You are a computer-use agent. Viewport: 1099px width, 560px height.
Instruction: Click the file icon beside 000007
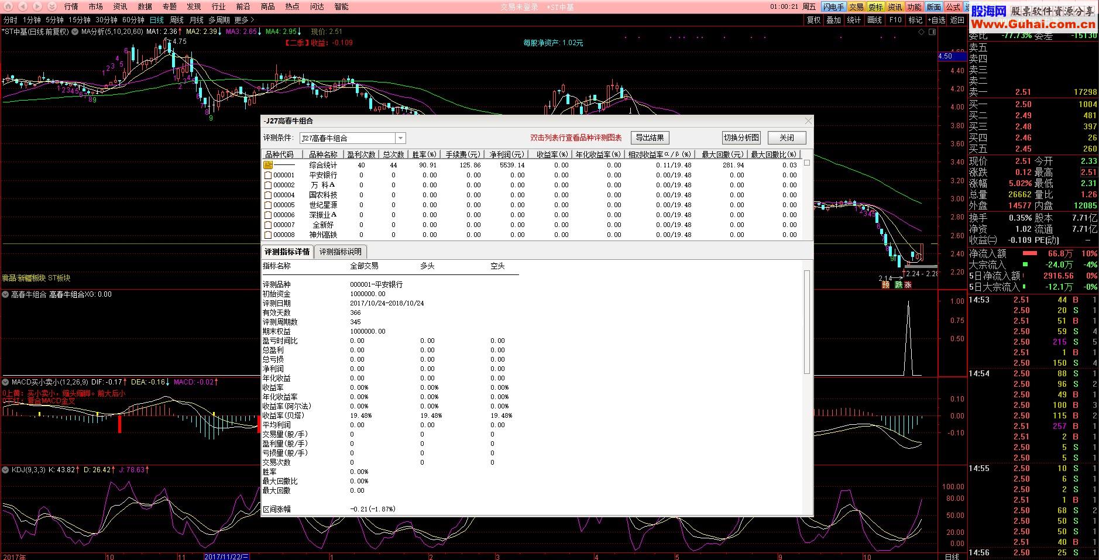coord(268,225)
